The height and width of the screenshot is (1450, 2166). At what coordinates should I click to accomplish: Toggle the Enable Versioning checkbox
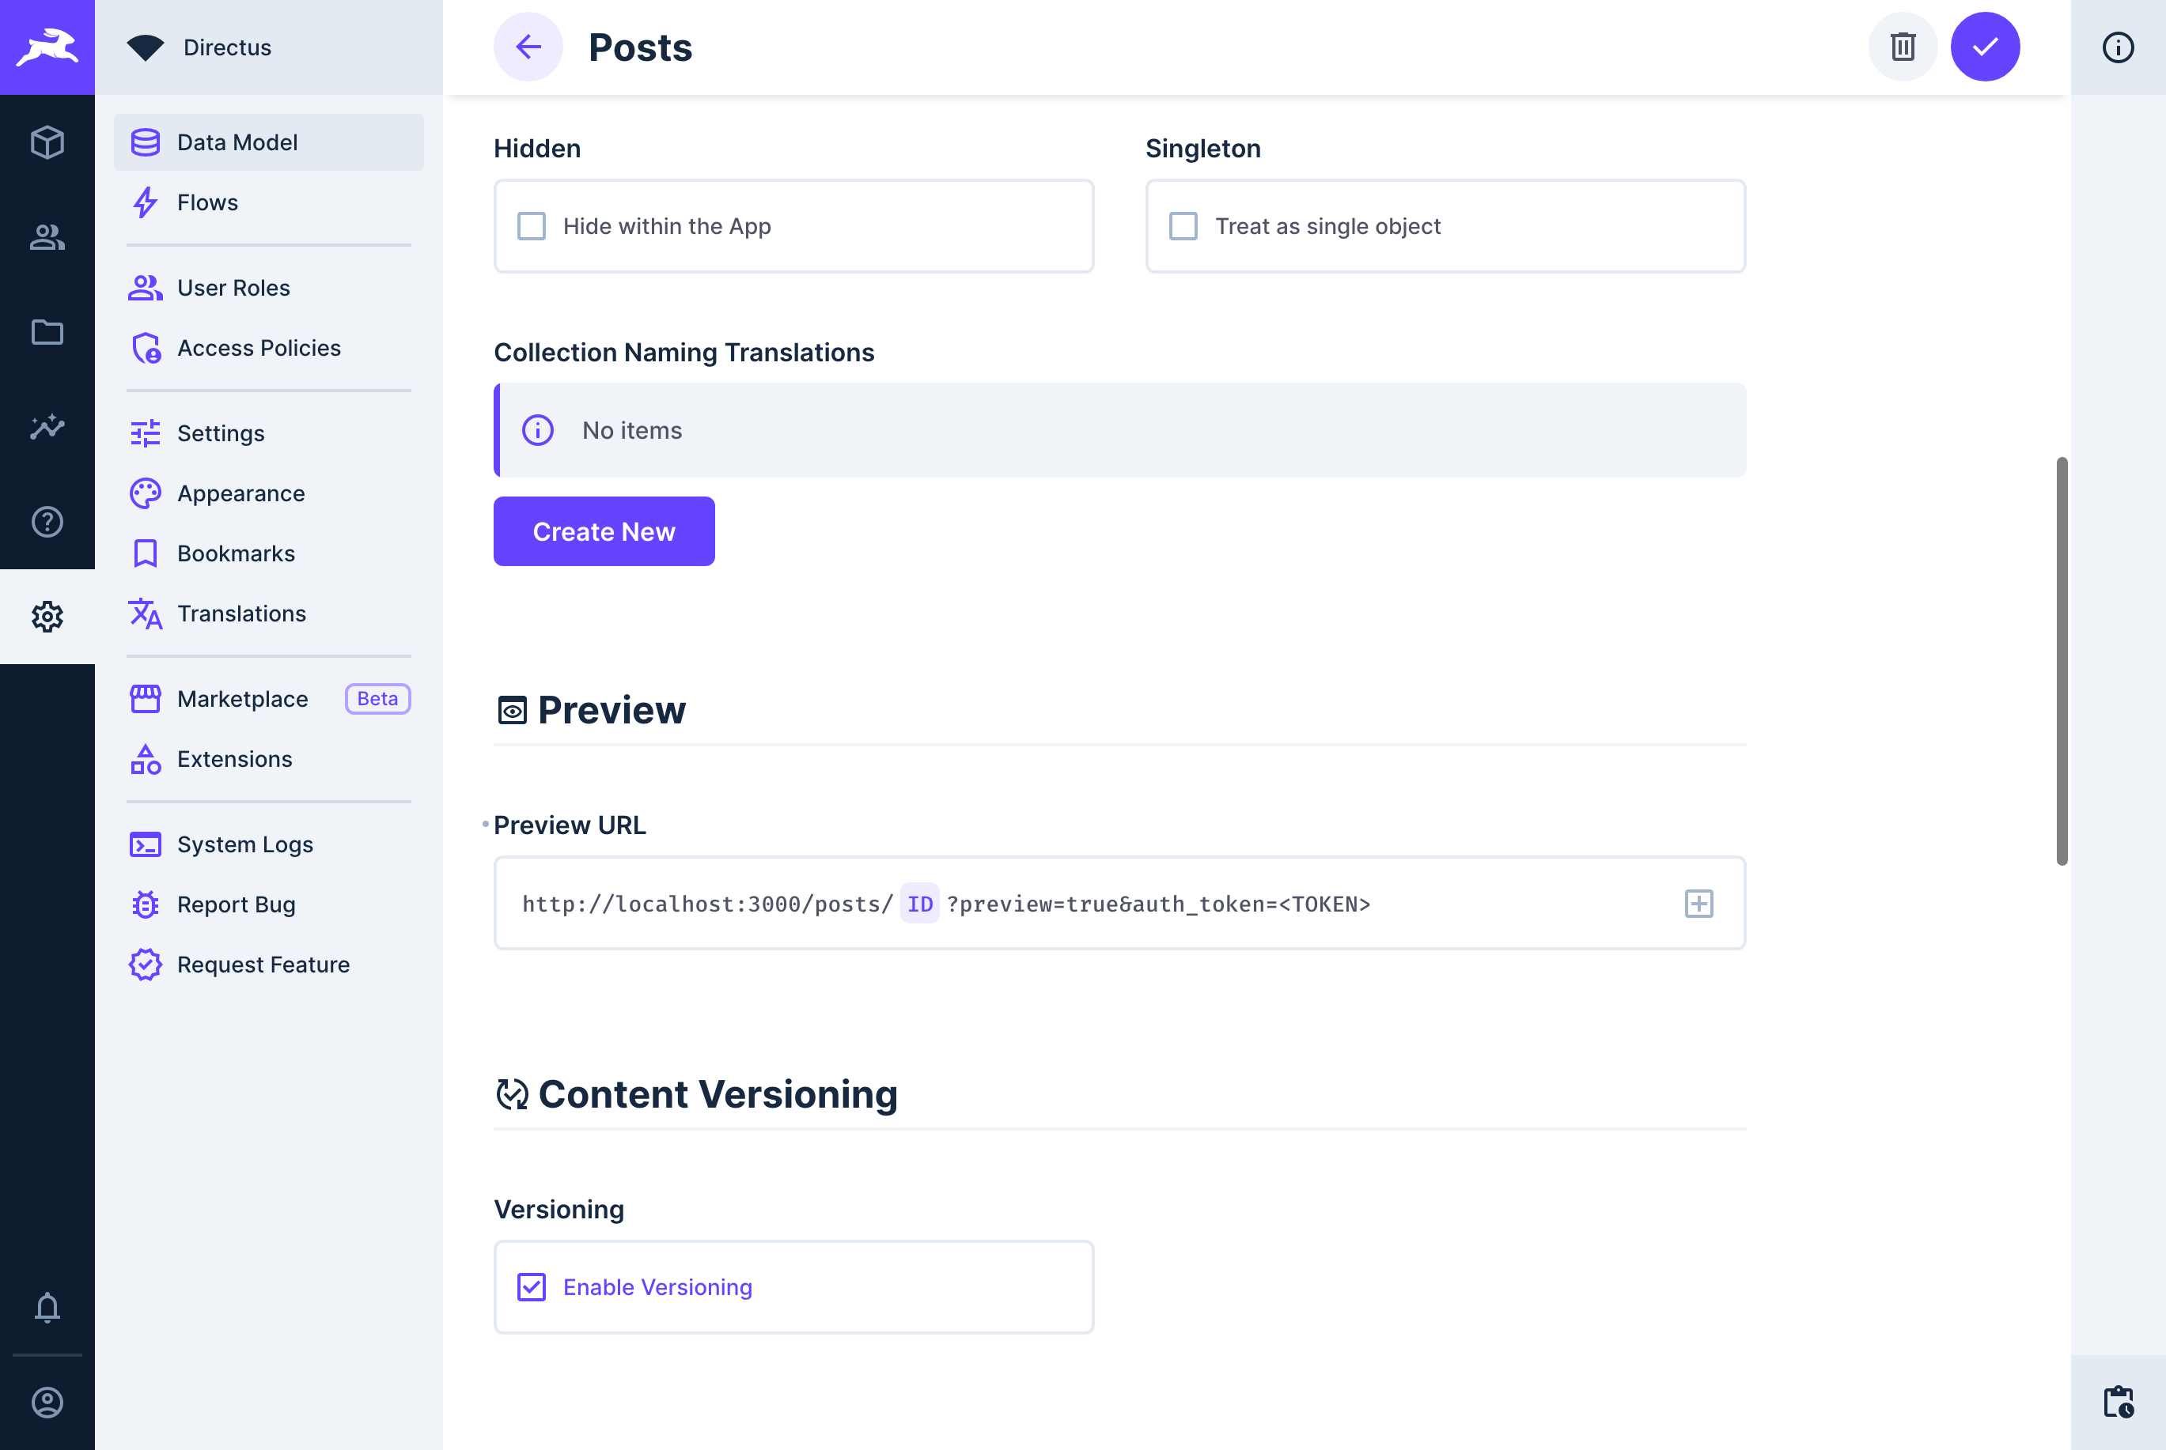[531, 1286]
